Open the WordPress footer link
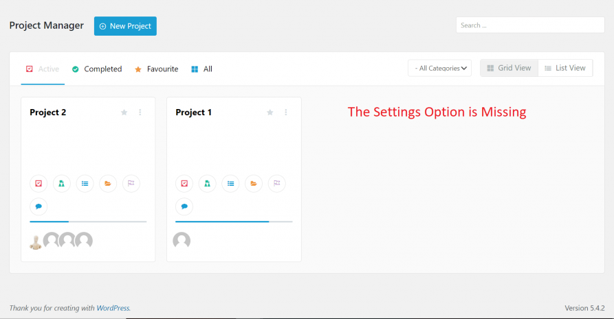The image size is (614, 319). [113, 308]
